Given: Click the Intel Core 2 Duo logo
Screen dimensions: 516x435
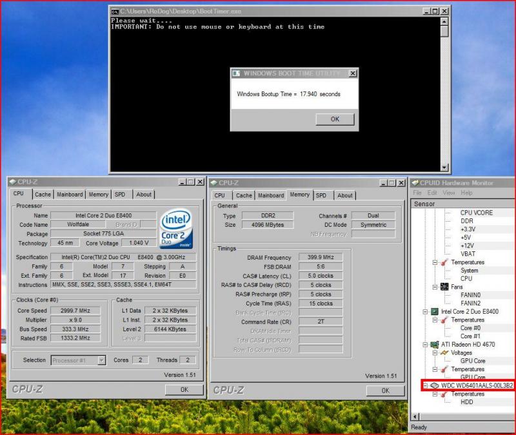Looking at the screenshot, I should (x=176, y=229).
